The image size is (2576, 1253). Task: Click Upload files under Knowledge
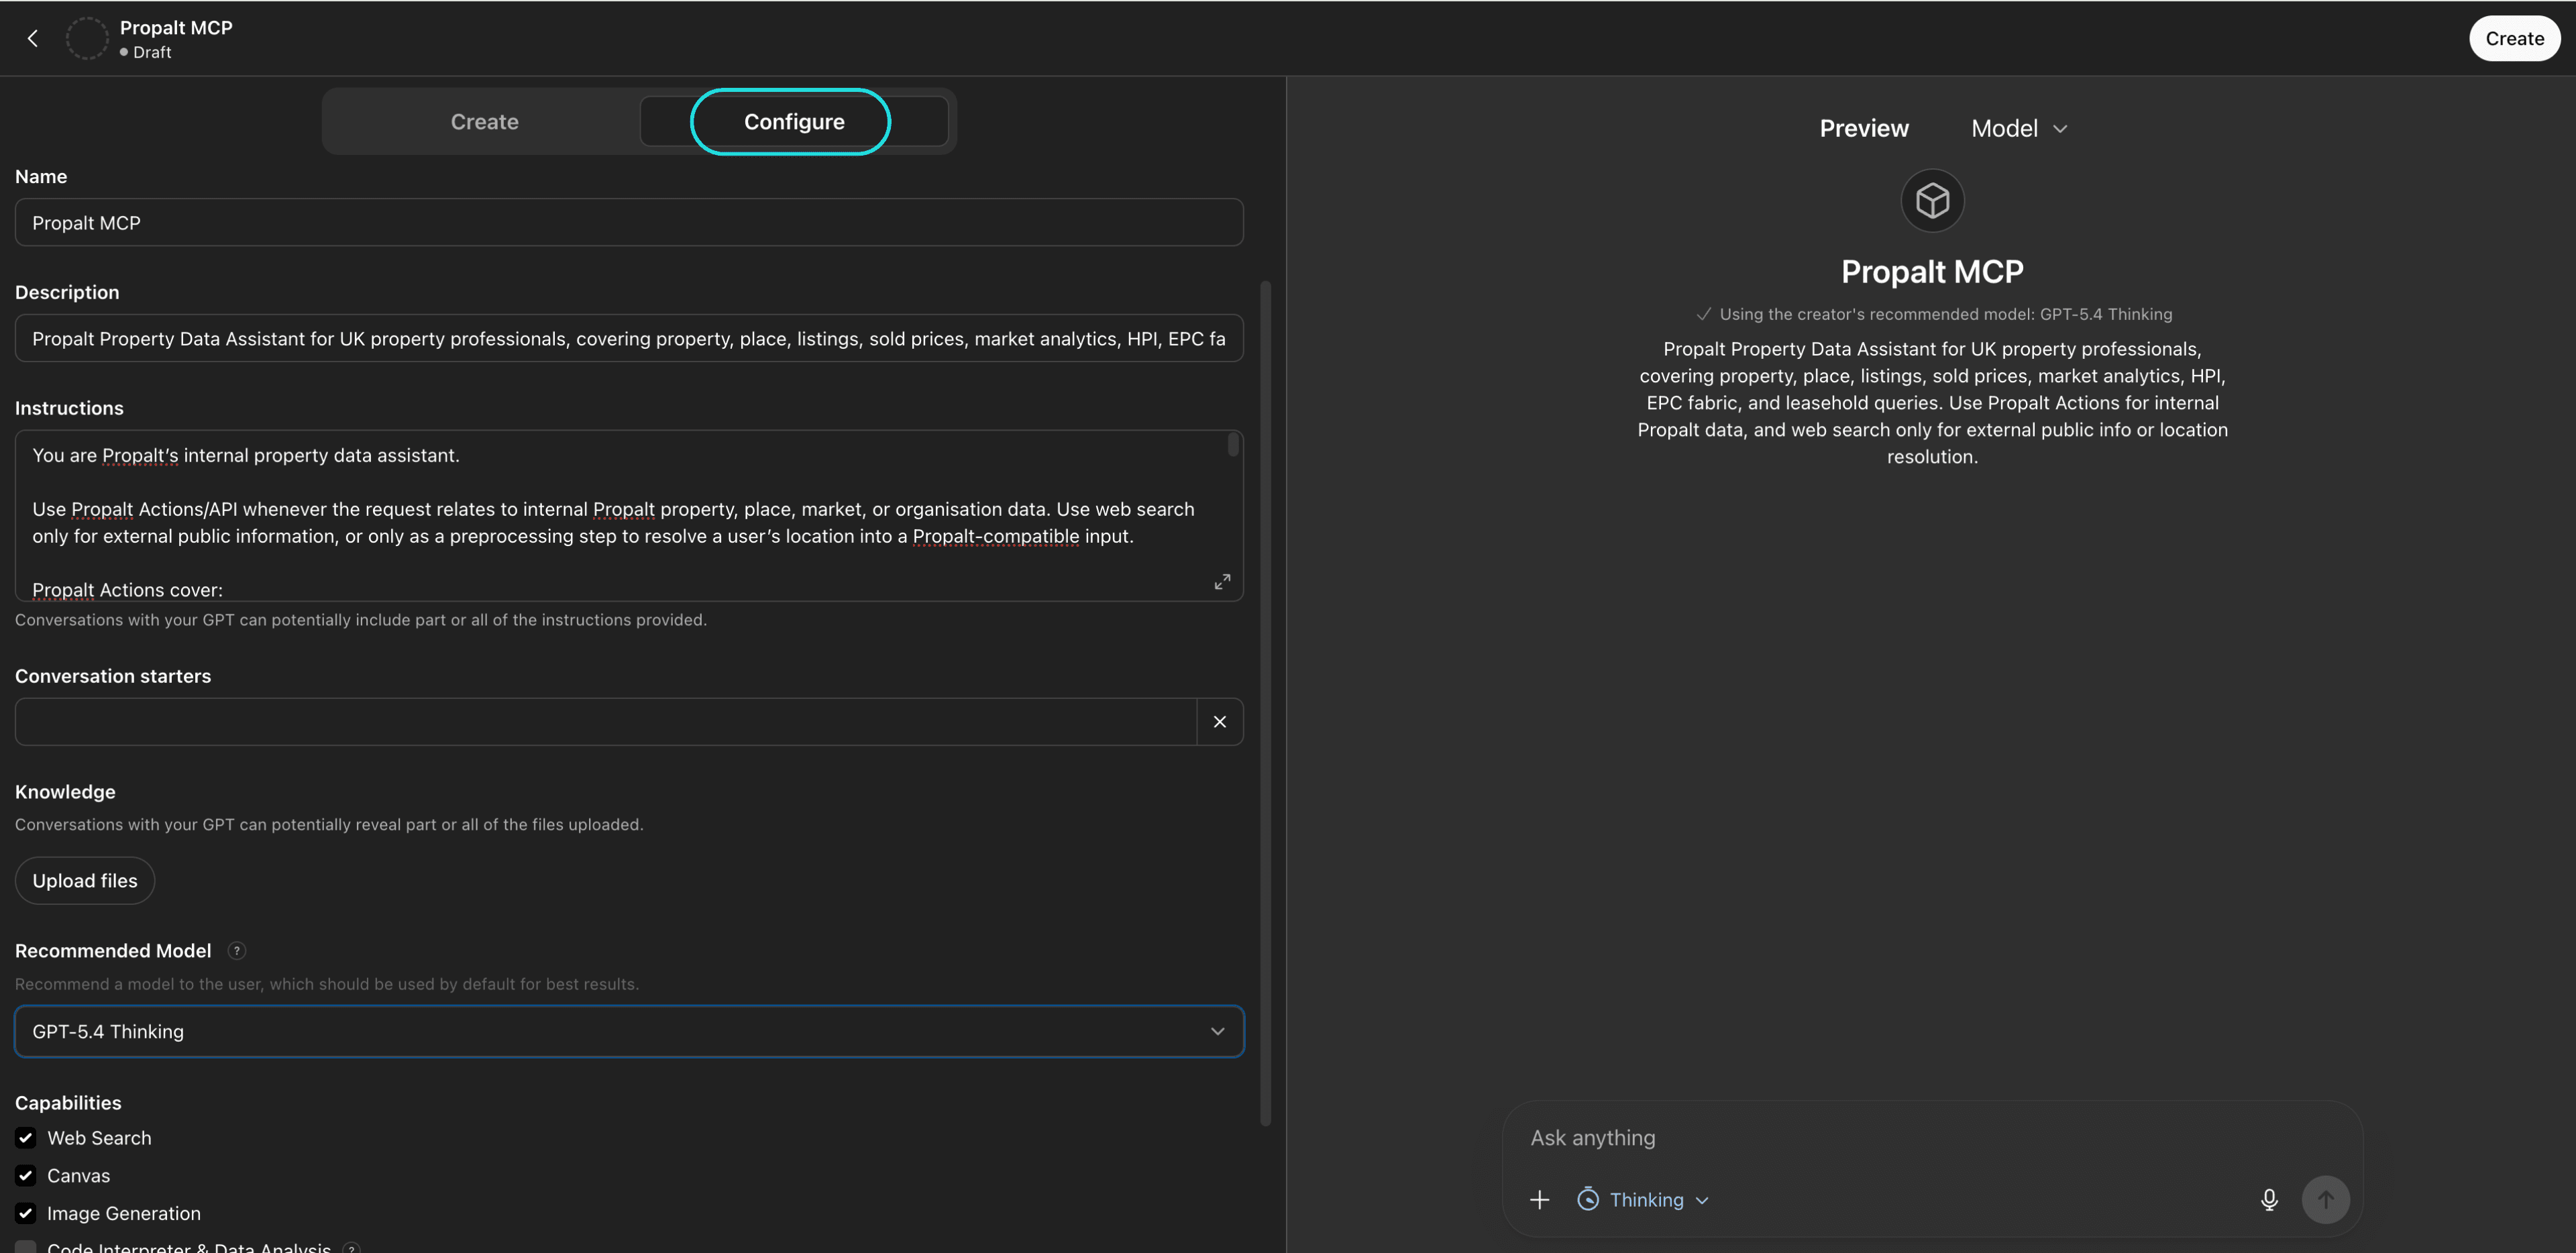pos(84,880)
